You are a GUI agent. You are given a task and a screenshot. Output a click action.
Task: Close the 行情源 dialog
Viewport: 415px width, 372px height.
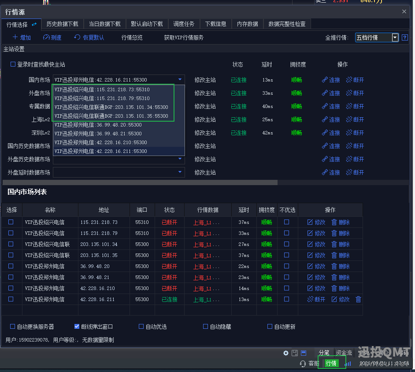[404, 11]
